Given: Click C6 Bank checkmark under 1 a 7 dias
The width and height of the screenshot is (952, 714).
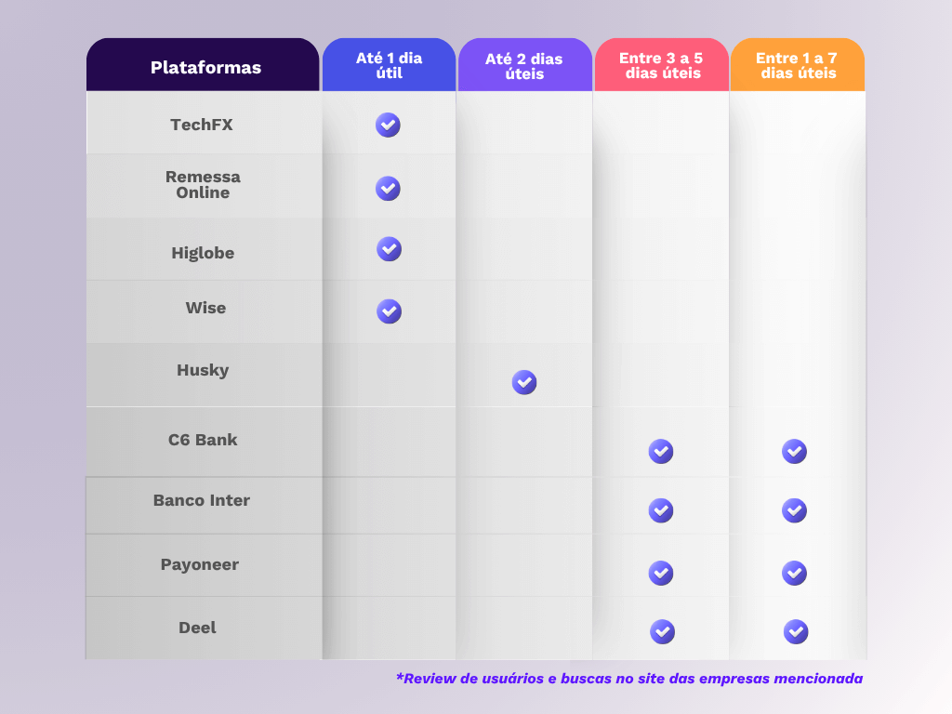Looking at the screenshot, I should tap(794, 452).
